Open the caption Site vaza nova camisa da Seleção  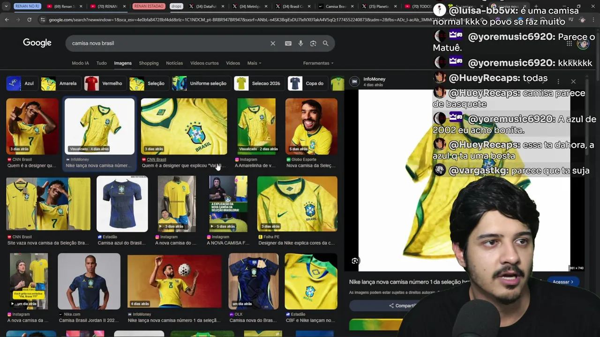point(48,243)
